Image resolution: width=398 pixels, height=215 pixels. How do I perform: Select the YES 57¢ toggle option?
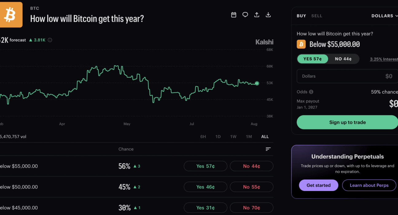click(313, 59)
